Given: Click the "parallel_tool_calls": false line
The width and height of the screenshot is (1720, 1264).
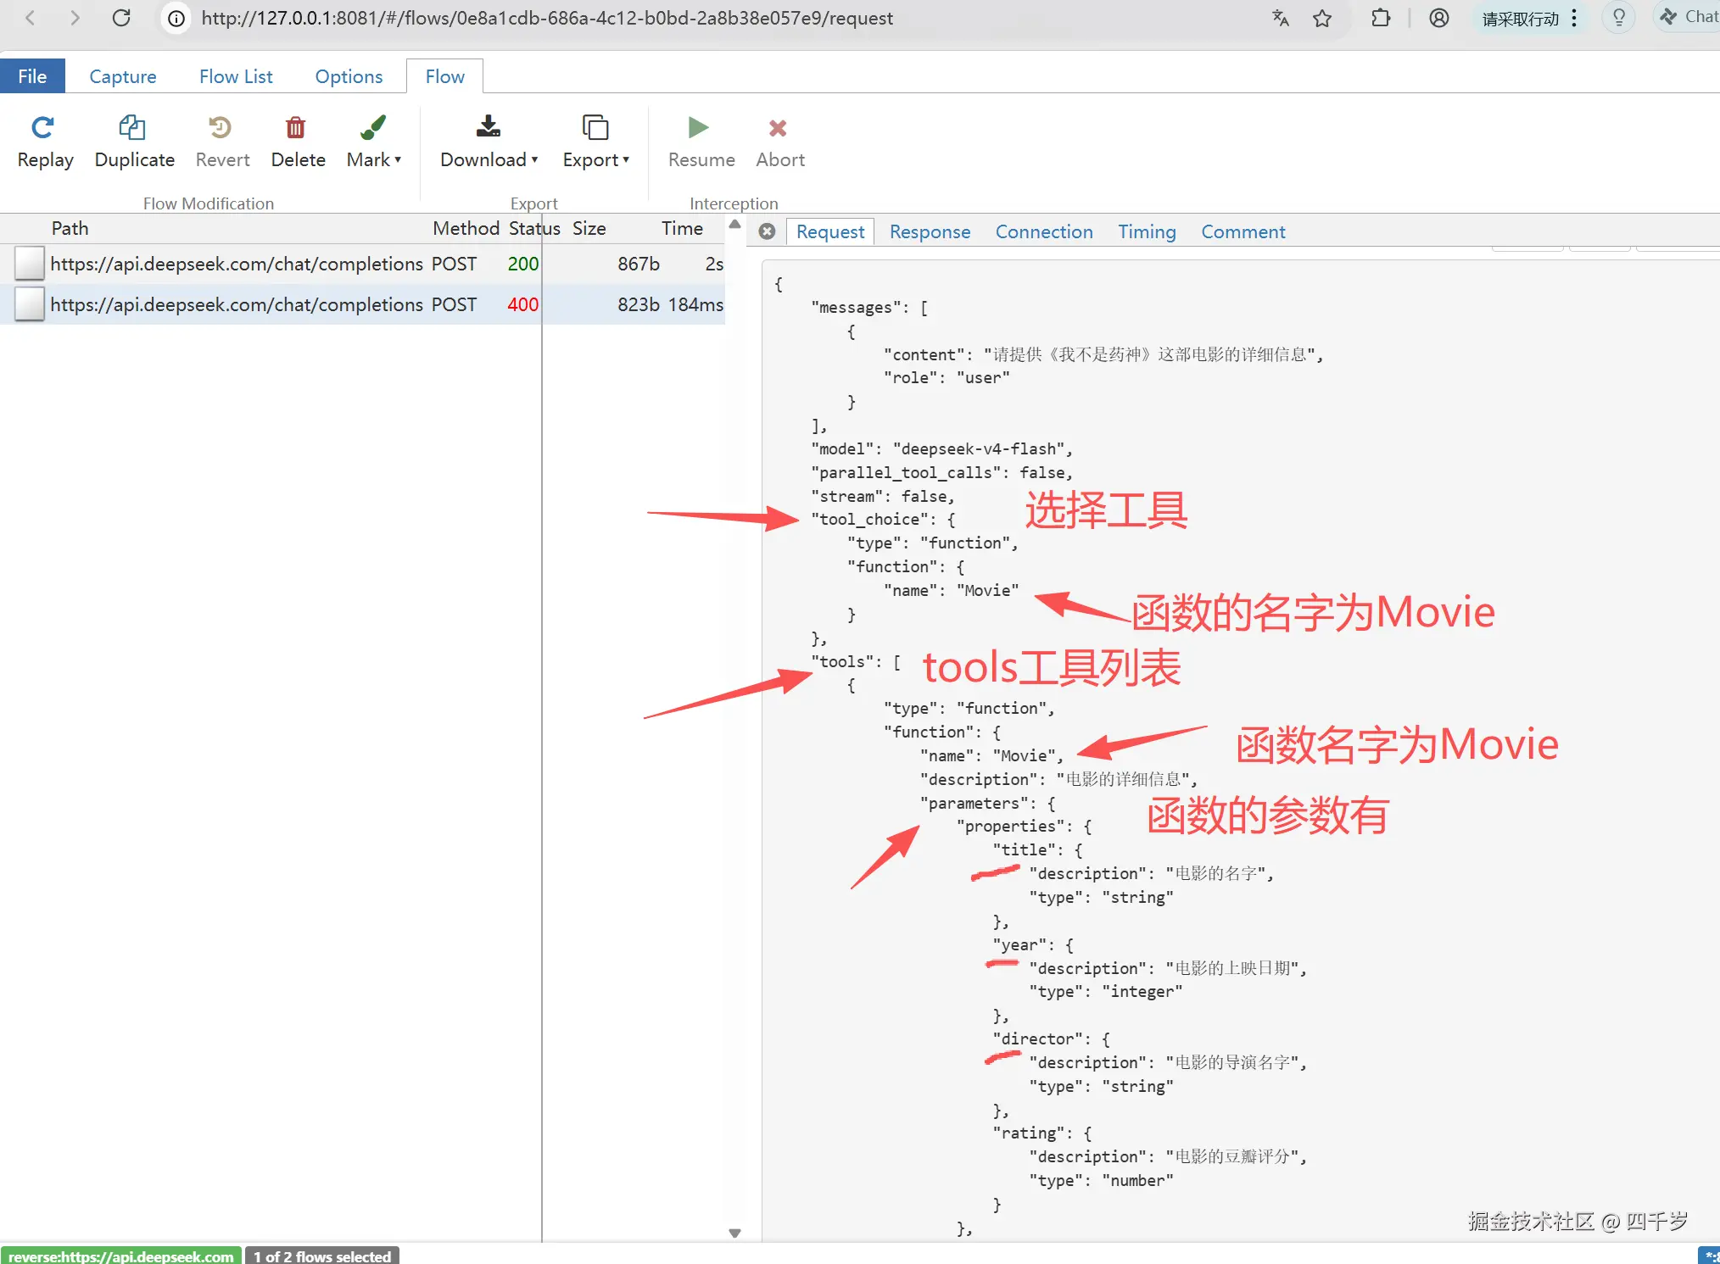Looking at the screenshot, I should [941, 472].
